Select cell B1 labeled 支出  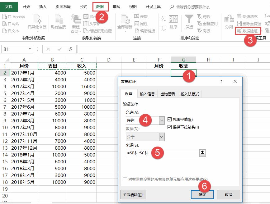tap(52, 66)
